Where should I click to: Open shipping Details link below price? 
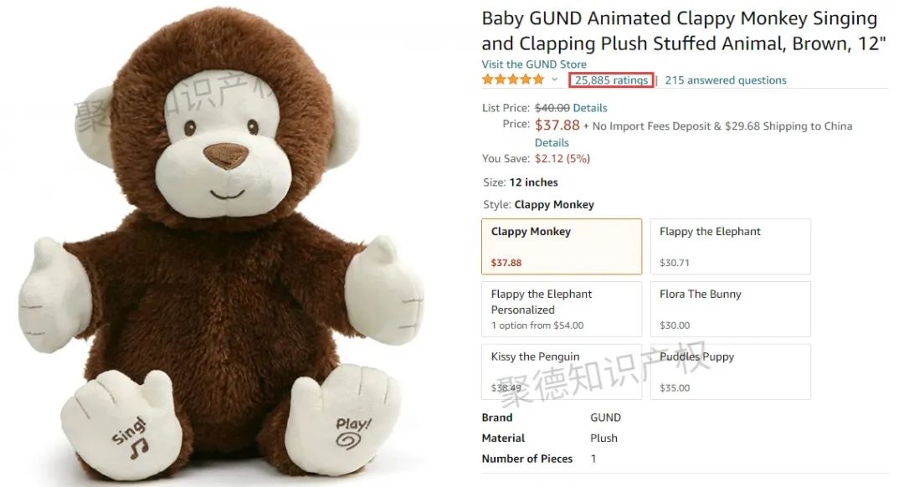click(552, 142)
